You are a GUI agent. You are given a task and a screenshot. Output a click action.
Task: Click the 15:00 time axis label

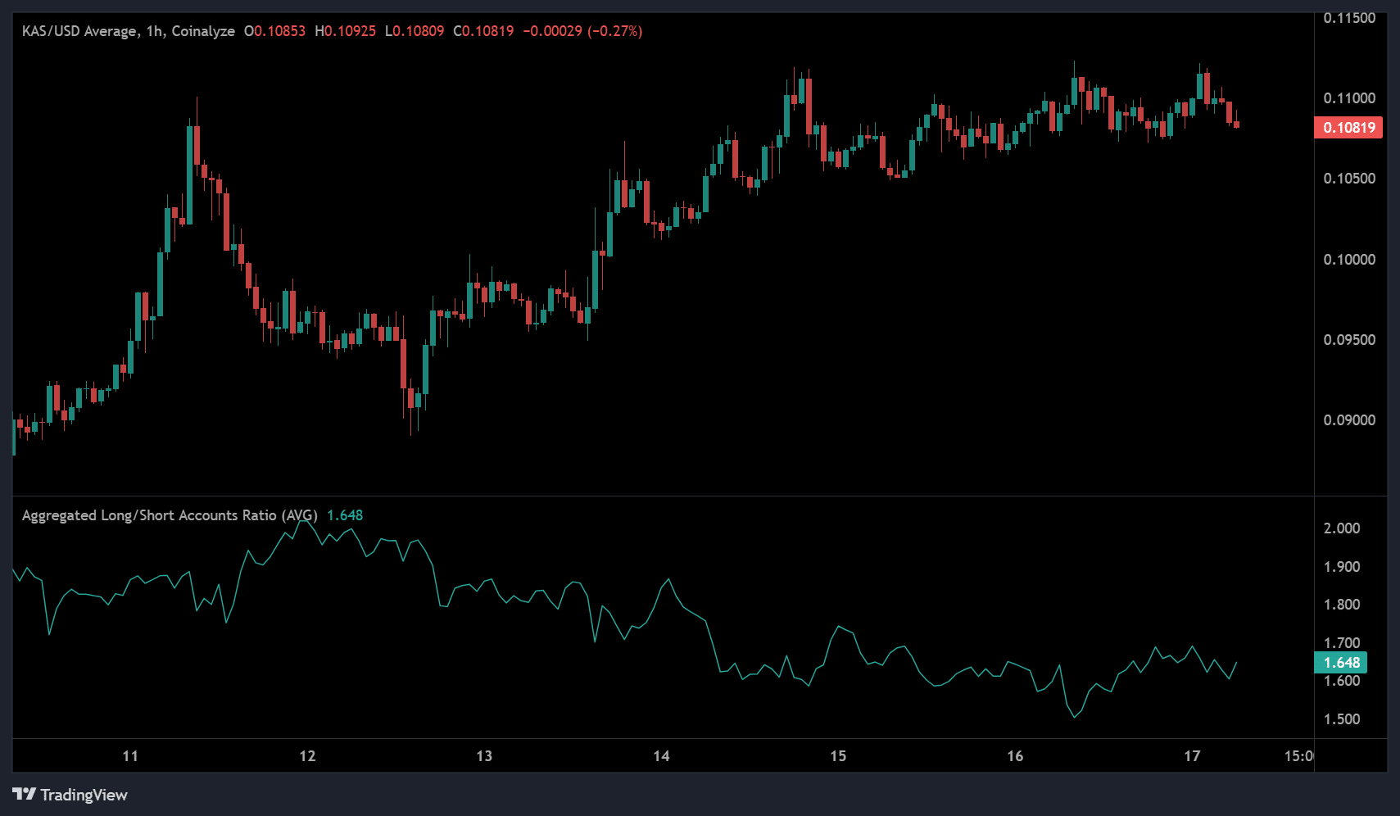1298,756
